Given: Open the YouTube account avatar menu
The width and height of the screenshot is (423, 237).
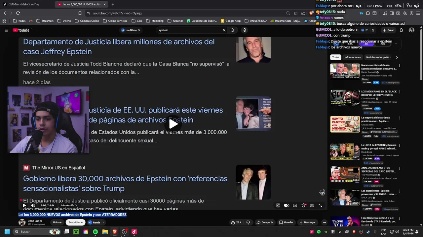Looking at the screenshot, I should [x=411, y=30].
